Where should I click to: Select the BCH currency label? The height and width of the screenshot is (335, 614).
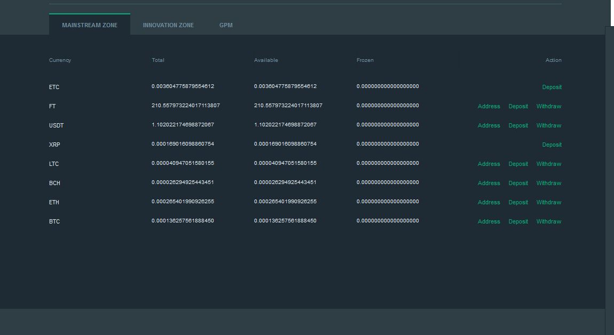click(54, 183)
